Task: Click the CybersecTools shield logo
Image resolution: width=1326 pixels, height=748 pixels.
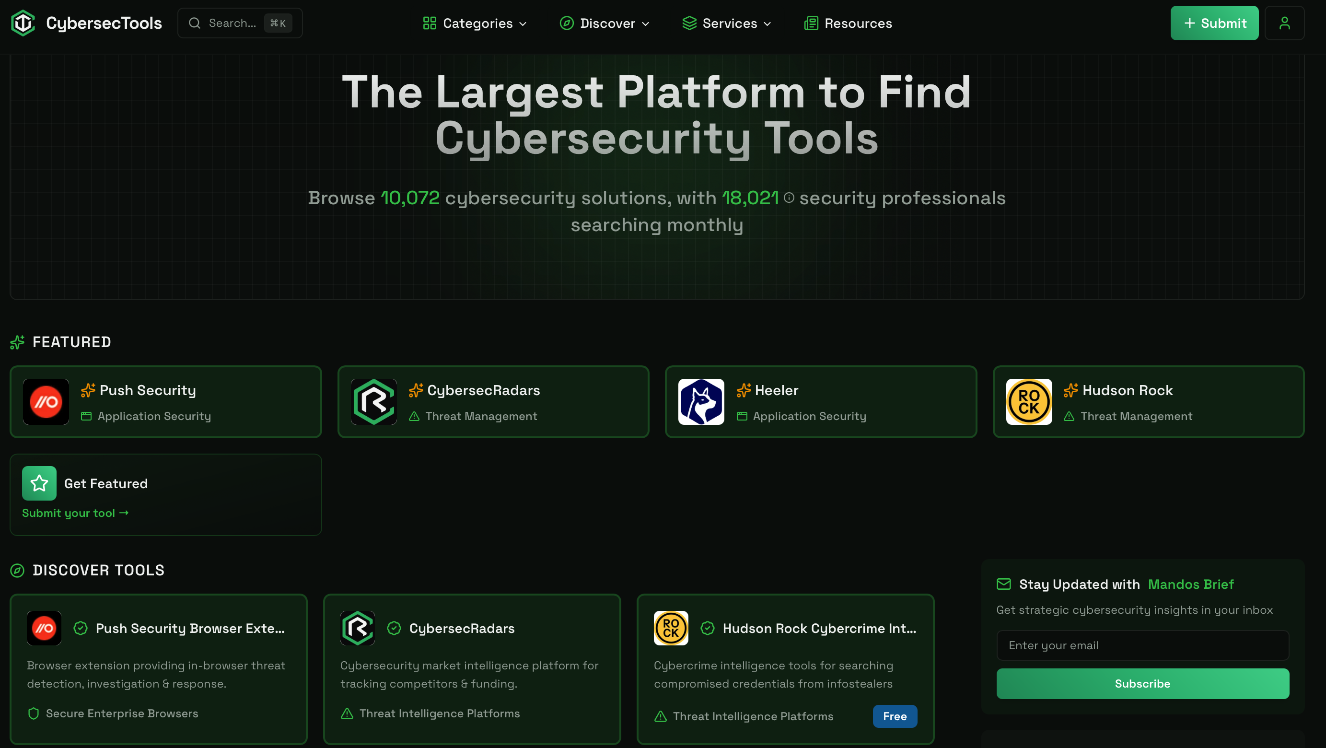Action: pyautogui.click(x=23, y=23)
